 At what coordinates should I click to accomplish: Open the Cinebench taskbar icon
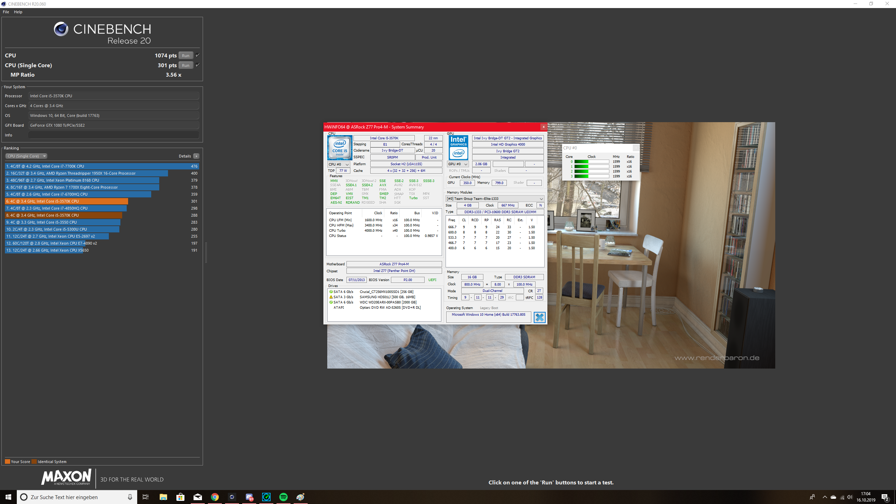pos(232,497)
